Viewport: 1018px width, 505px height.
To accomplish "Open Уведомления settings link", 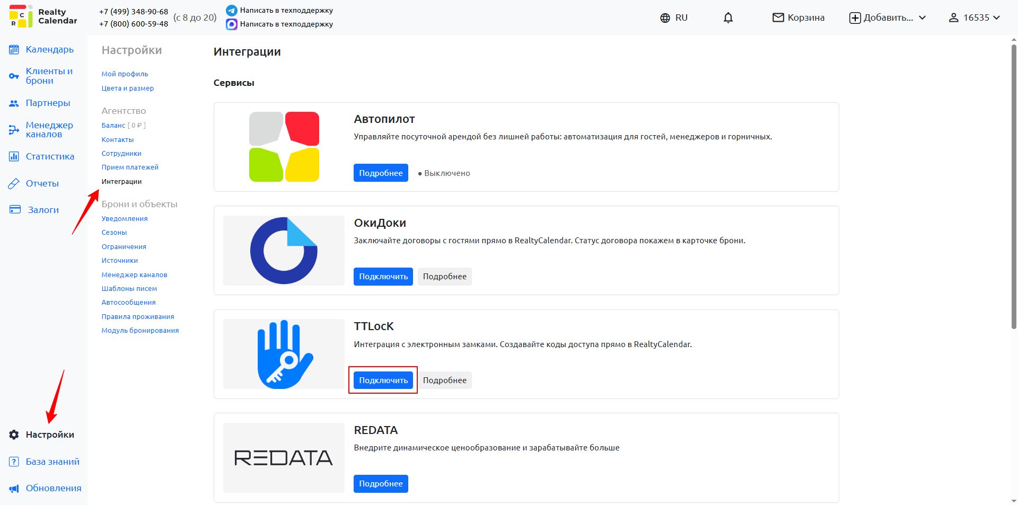I will coord(125,219).
